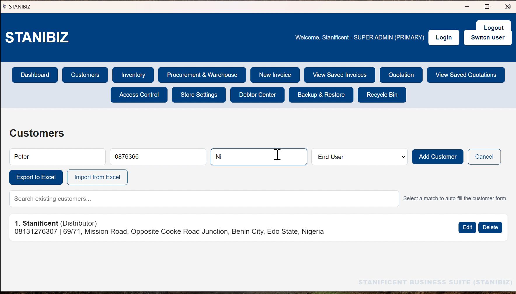Import customers from Excel
The height and width of the screenshot is (294, 516).
(x=97, y=177)
